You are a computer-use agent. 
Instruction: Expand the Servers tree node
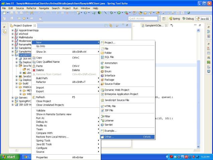tap(13, 97)
